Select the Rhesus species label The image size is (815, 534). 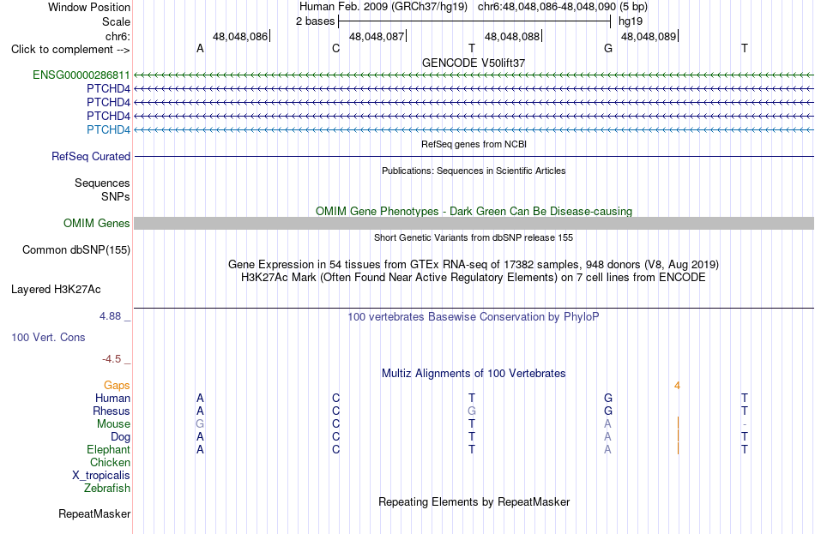click(x=112, y=411)
